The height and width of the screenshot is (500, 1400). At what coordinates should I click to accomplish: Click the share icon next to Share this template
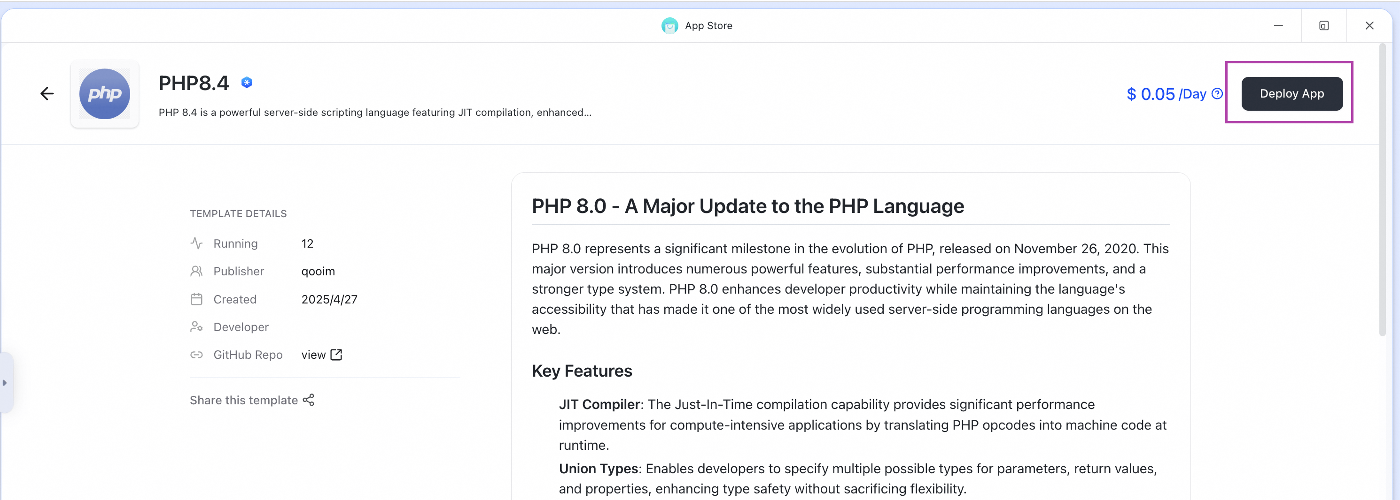[x=309, y=400]
